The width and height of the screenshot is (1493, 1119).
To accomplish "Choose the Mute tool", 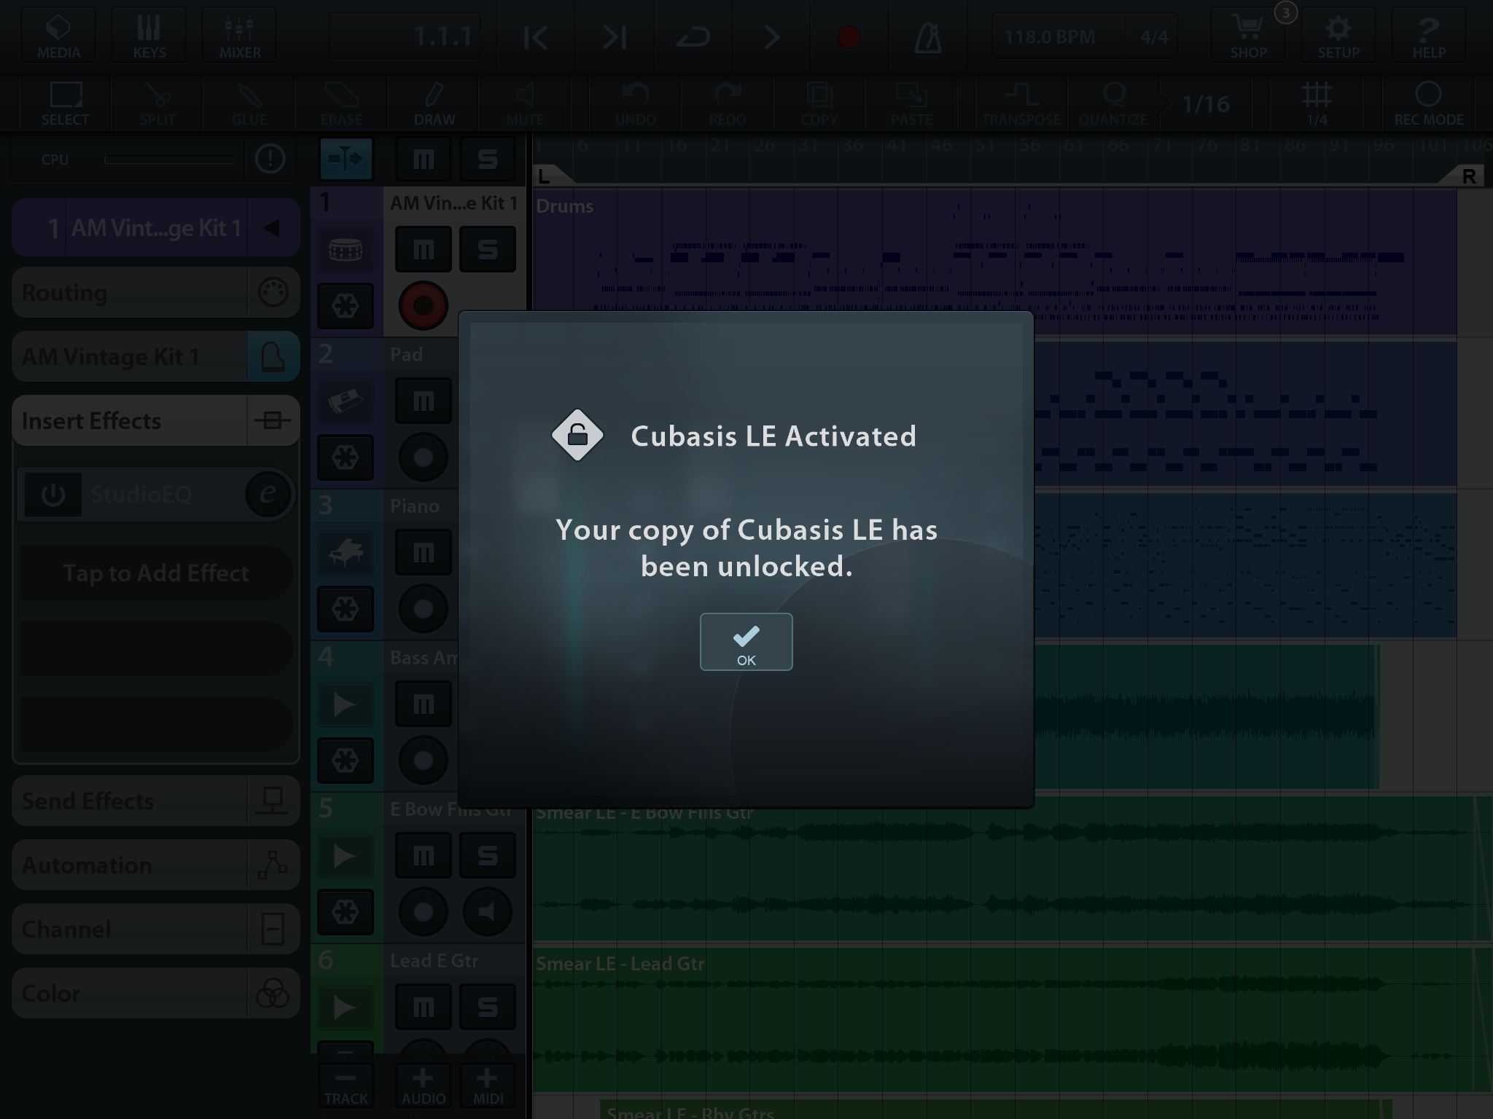I will [525, 103].
